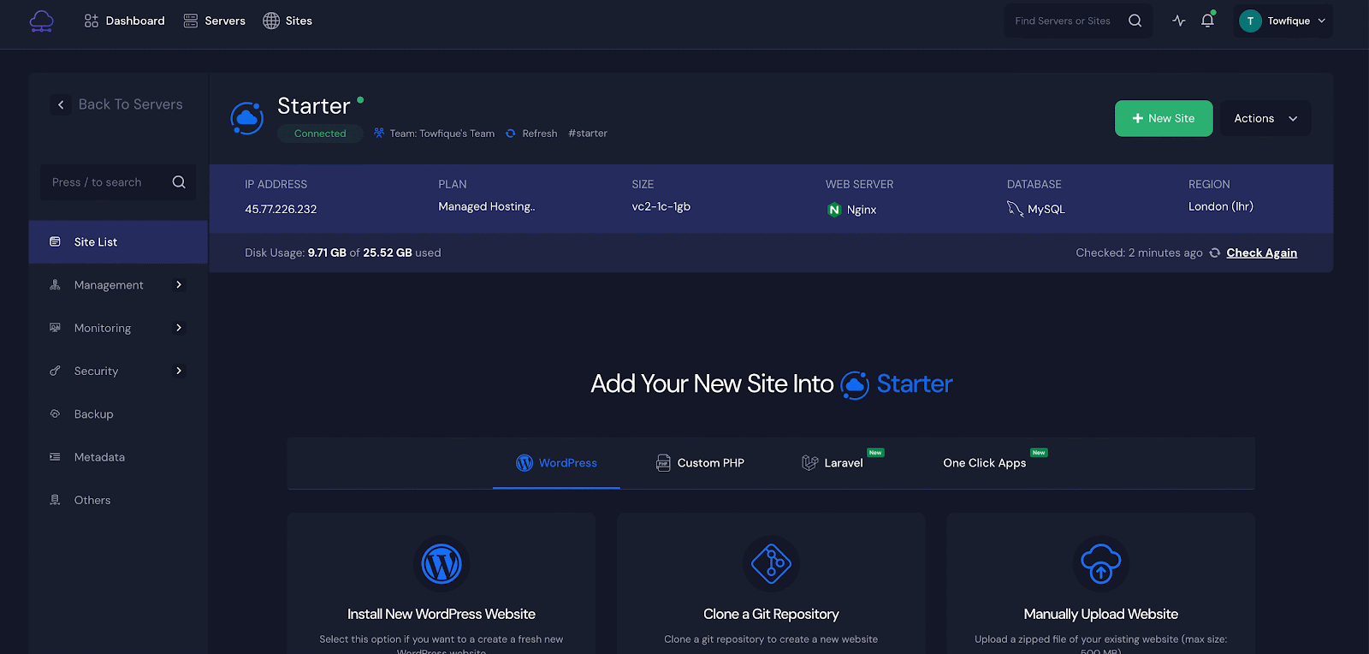The image size is (1369, 654).
Task: Open the Towfique user account menu
Action: tap(1283, 21)
